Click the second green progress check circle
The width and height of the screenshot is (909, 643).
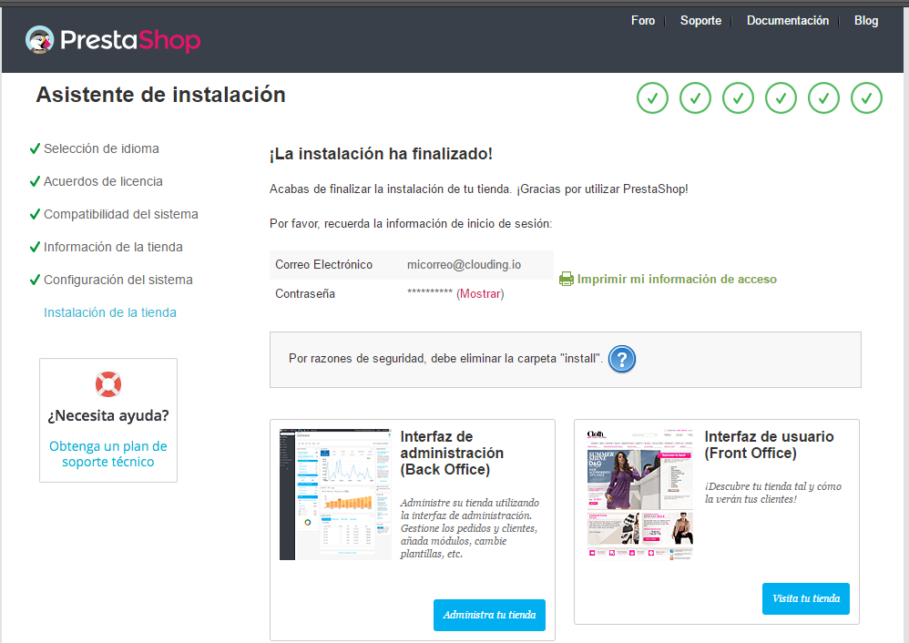(695, 98)
